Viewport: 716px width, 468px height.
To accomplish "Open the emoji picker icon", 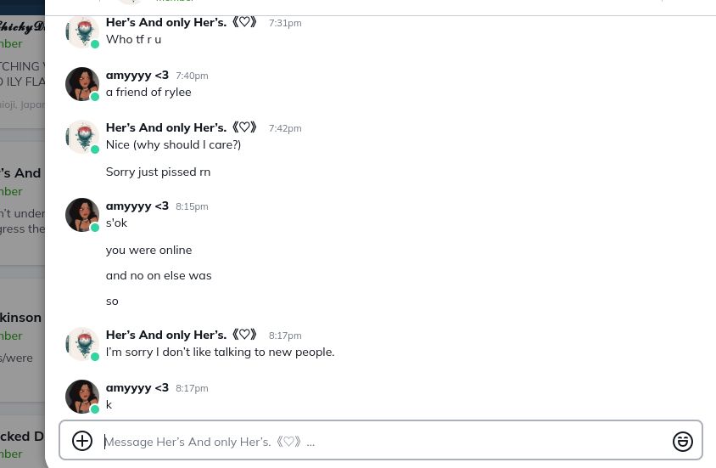I will (x=683, y=441).
